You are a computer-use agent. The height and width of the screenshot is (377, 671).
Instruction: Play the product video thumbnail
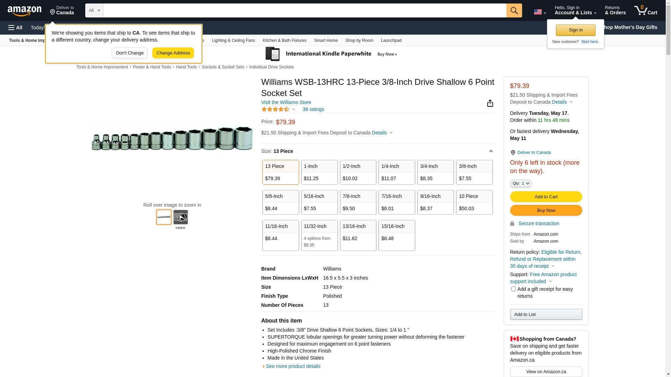click(x=180, y=217)
